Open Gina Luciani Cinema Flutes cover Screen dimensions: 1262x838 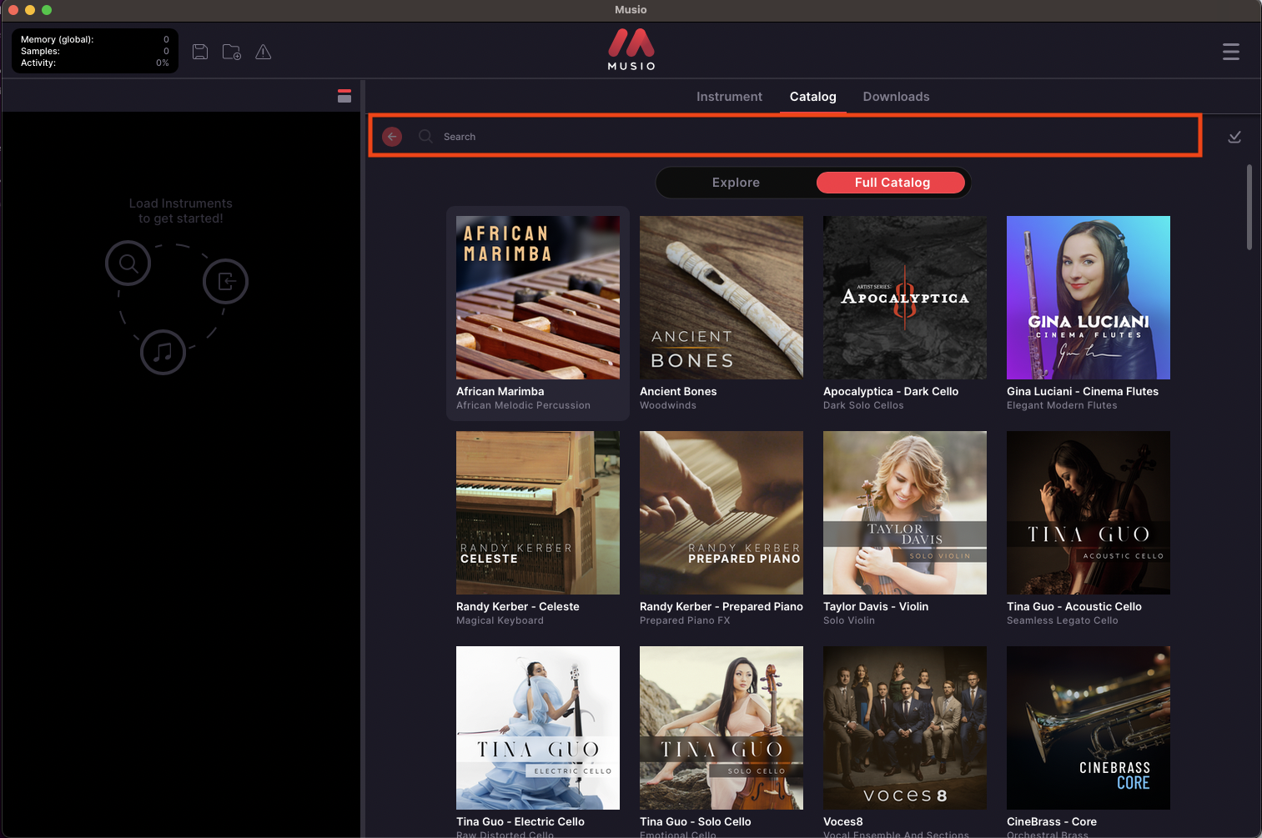coord(1089,298)
